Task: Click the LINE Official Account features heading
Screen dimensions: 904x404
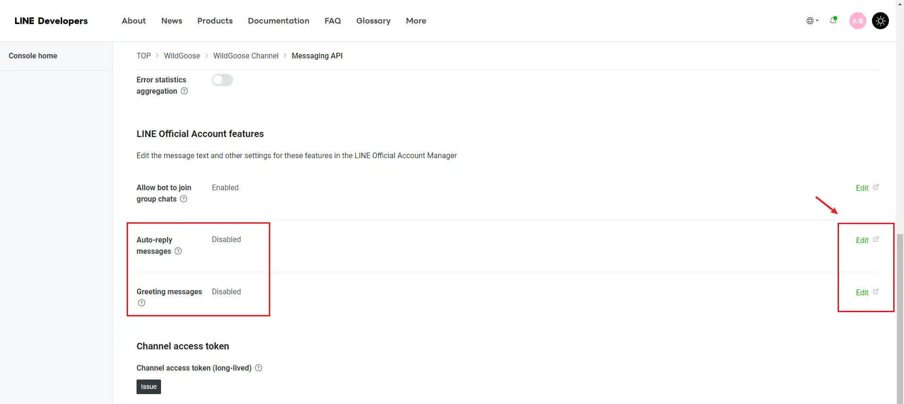Action: [200, 134]
